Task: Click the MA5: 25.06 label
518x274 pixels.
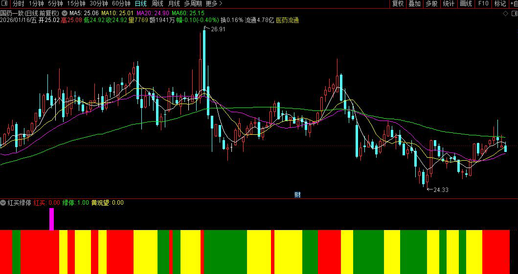Action: tap(84, 13)
